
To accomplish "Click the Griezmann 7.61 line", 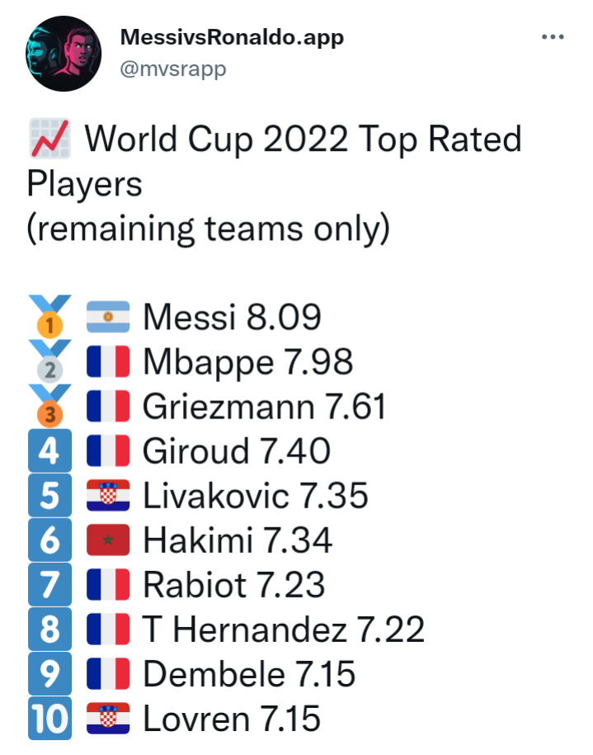I will [265, 407].
